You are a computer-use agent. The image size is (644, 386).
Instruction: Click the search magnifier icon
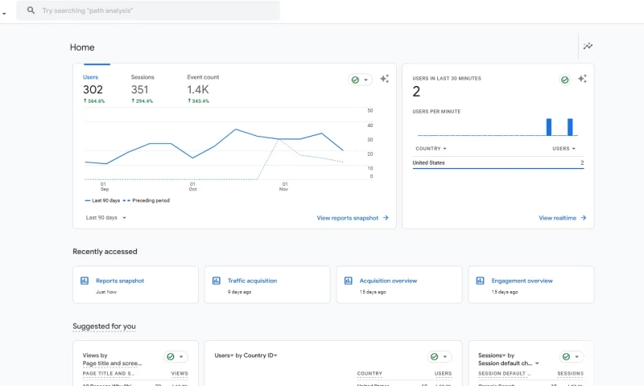pyautogui.click(x=31, y=10)
